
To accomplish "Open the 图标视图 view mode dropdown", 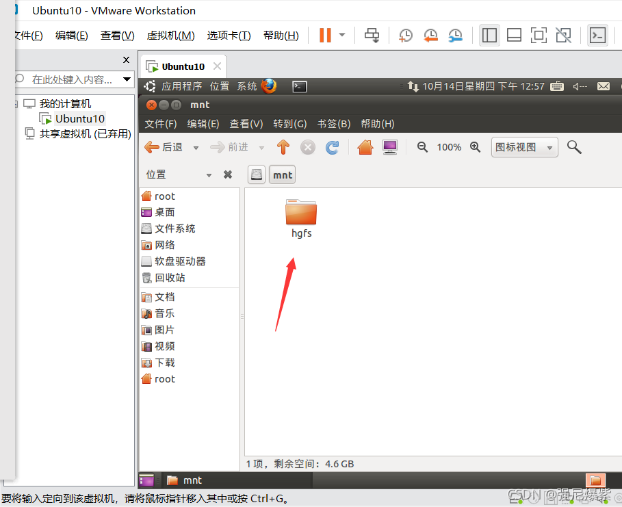I will 524,147.
